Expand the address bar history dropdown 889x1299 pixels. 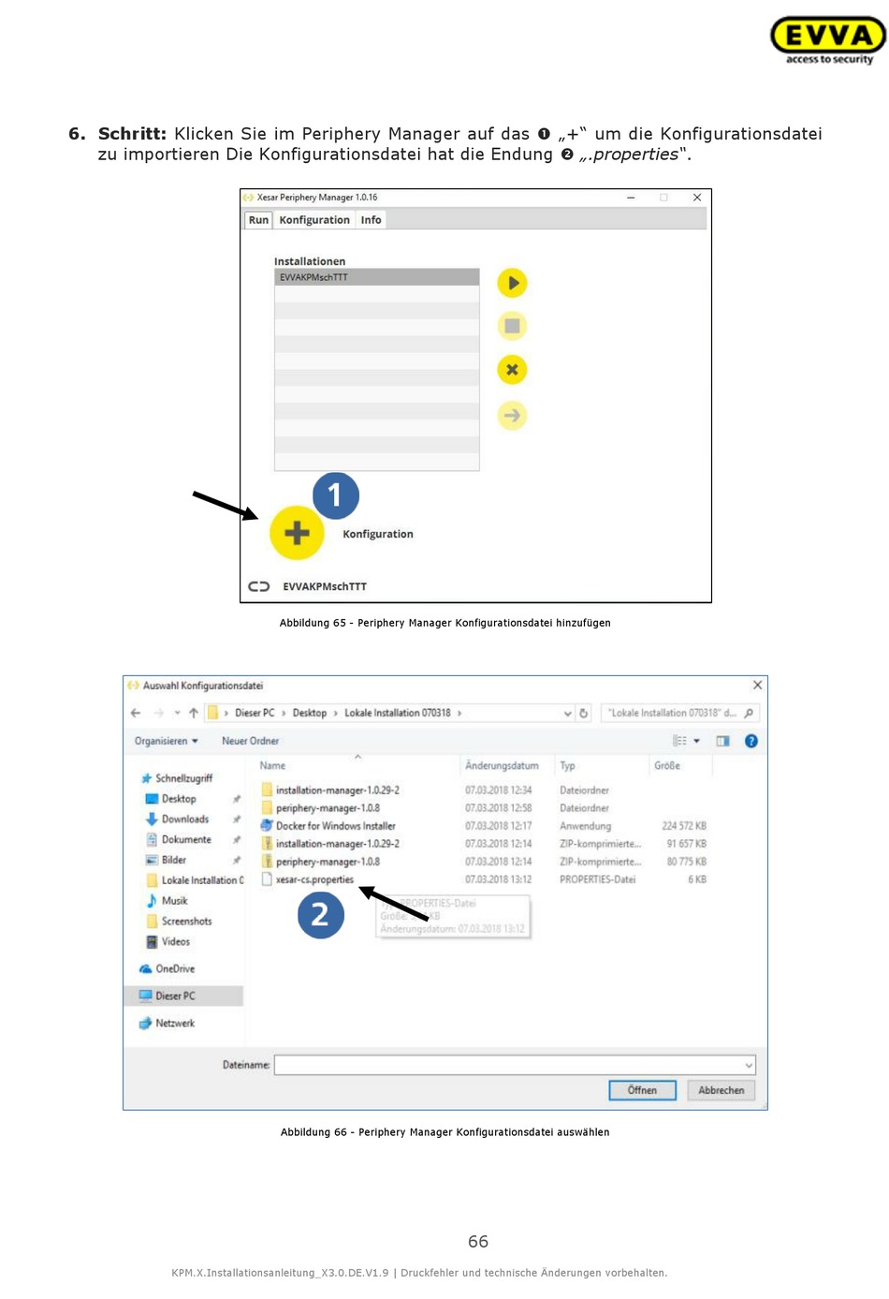click(567, 714)
